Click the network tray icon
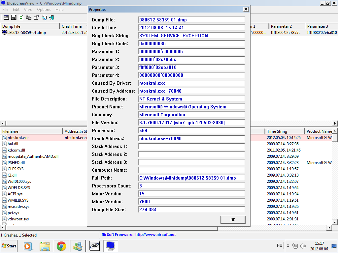Viewport: 338px width, 253px height. point(295,246)
